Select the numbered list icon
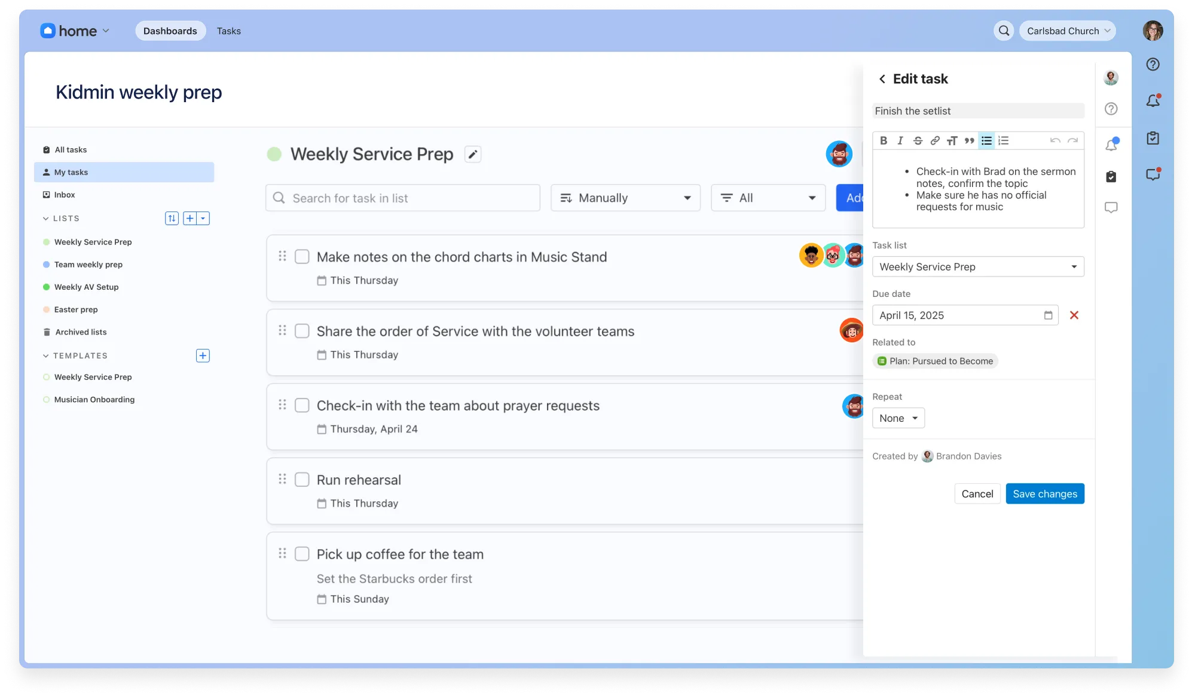This screenshot has height=696, width=1192. tap(1004, 140)
